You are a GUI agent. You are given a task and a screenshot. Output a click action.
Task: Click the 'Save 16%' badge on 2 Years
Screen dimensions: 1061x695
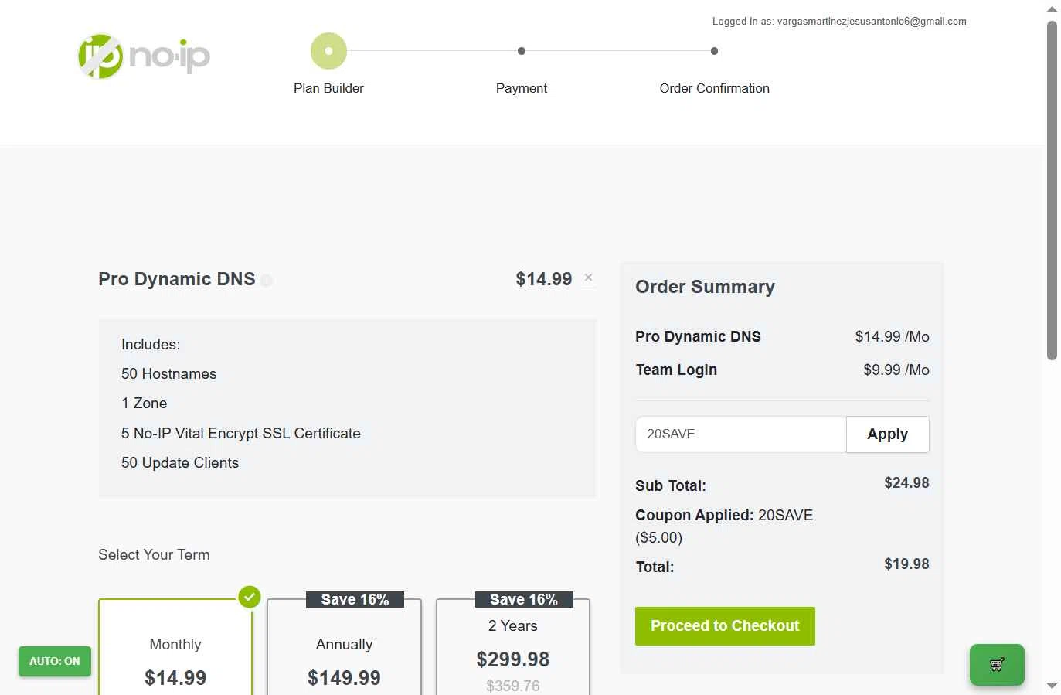[524, 599]
